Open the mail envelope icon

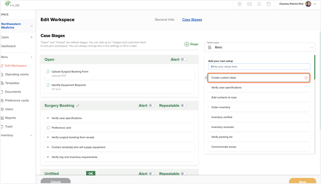[x=249, y=4]
